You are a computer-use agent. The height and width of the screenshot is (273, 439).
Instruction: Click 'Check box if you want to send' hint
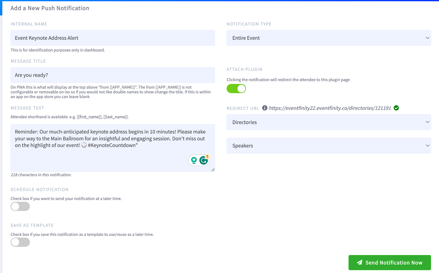pos(66,199)
